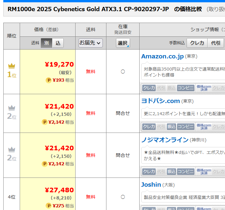Click the 価格.com決済 badge in ヨドバシ.com row
This screenshot has height=210, width=225.
tap(204, 127)
